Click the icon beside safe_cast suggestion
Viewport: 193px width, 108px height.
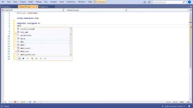(18, 32)
